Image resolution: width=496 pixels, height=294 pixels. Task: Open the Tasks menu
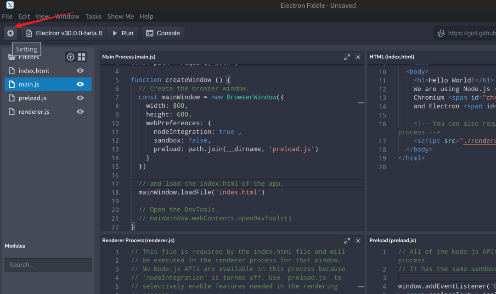(93, 16)
